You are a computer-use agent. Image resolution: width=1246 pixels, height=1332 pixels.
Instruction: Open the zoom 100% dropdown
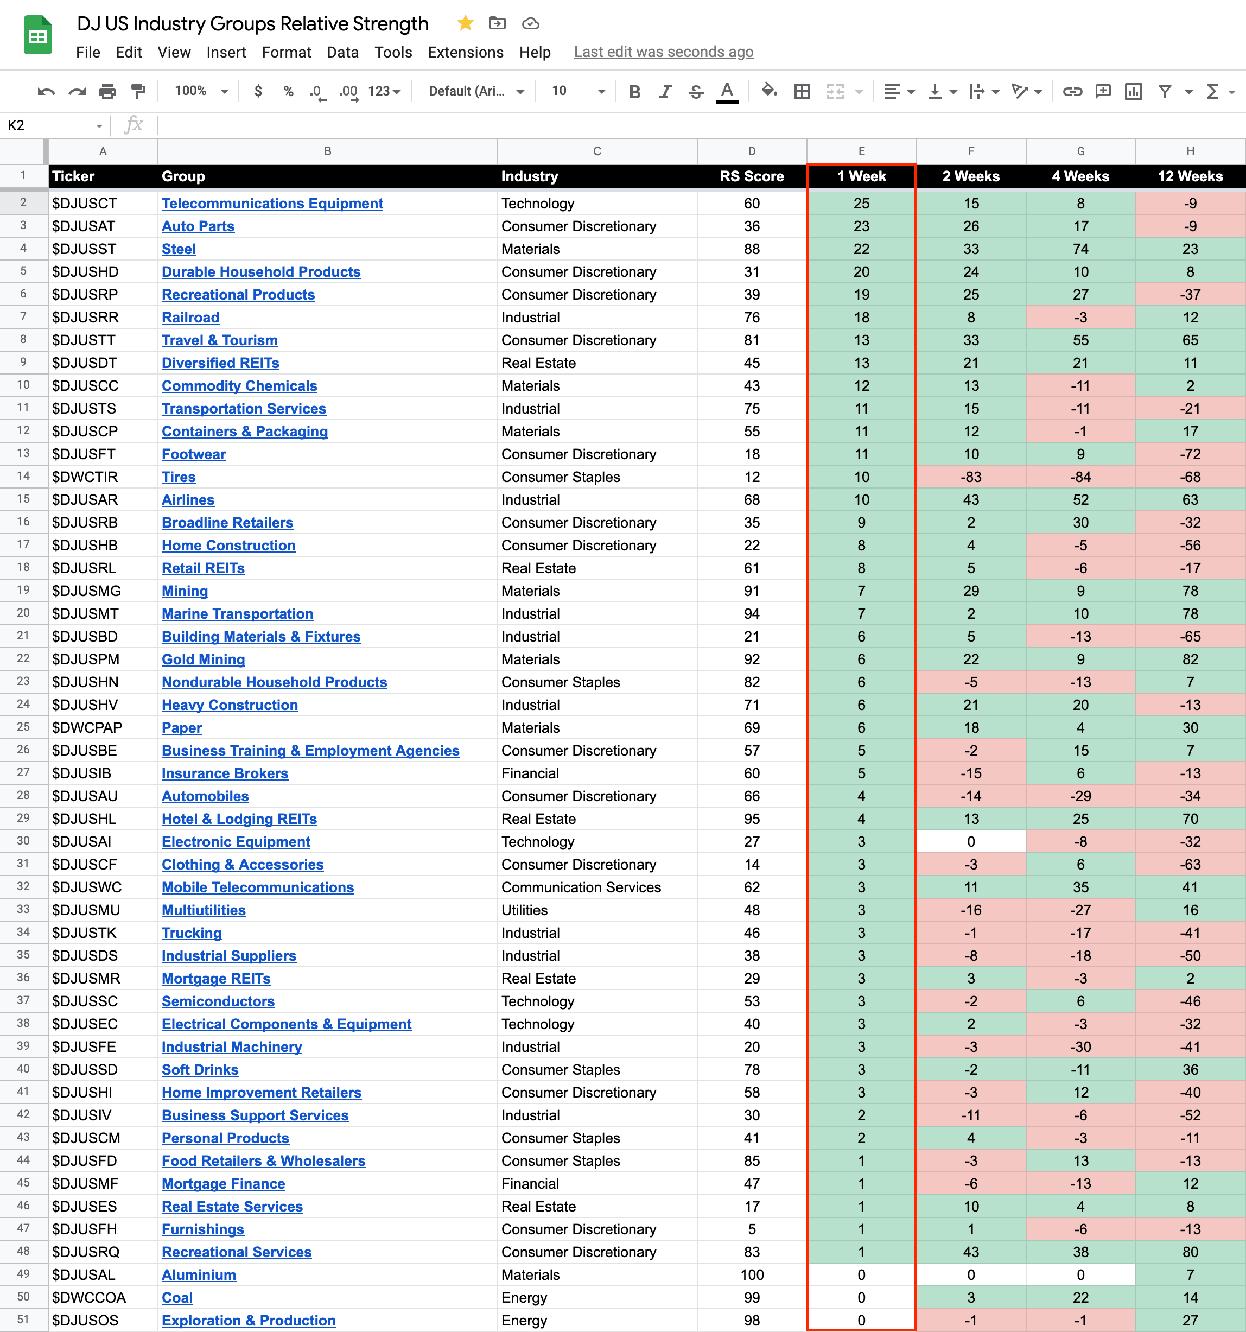pos(201,91)
